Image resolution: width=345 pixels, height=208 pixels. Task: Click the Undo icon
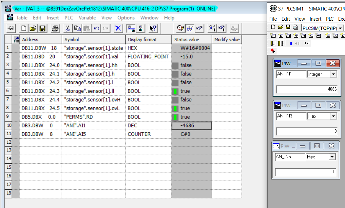click(96, 29)
